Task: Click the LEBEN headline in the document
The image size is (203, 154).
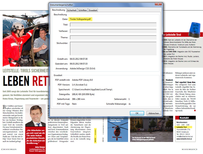Action: 16,81
